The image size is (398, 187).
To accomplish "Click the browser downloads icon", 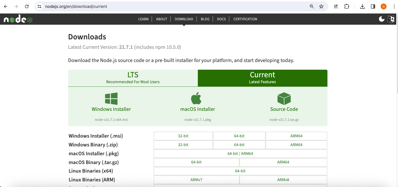I will (362, 6).
